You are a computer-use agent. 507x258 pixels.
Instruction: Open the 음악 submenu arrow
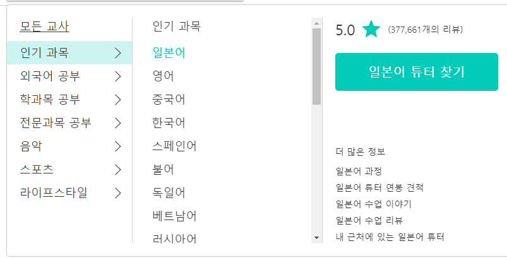tap(117, 146)
